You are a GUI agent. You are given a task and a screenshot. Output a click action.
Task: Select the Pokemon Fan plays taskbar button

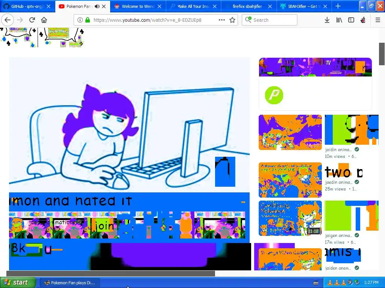70,283
